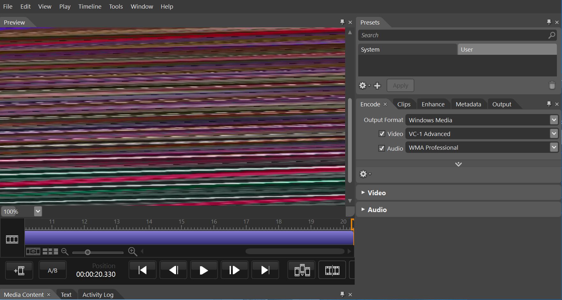
Task: Click the magnifier icon in presets search
Action: [x=552, y=35]
